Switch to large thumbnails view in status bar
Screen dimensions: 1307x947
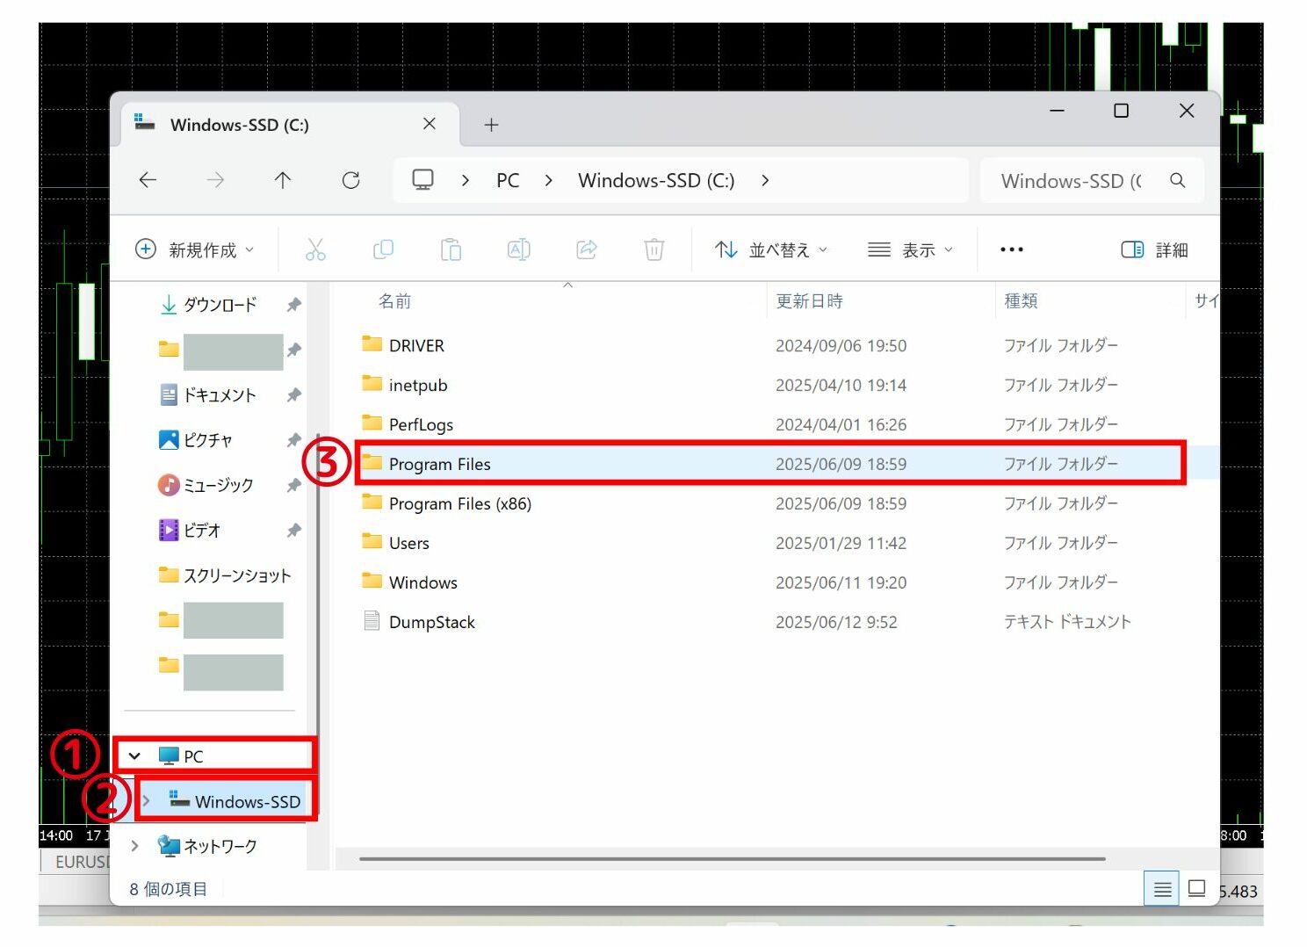(x=1195, y=888)
